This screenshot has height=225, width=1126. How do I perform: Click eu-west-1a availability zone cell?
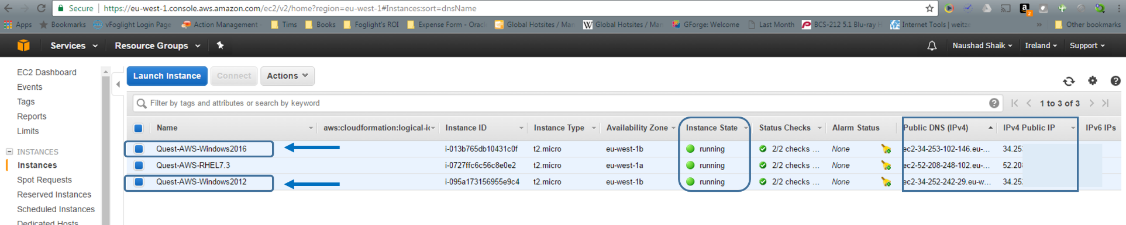click(x=625, y=166)
